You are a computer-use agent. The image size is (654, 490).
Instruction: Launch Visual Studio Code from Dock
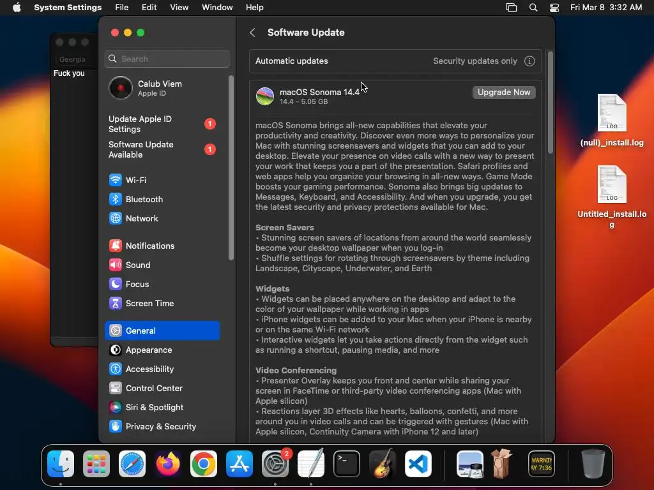pos(418,464)
